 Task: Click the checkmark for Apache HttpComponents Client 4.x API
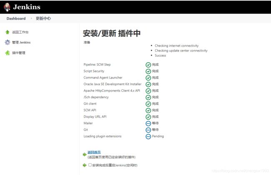point(148,91)
